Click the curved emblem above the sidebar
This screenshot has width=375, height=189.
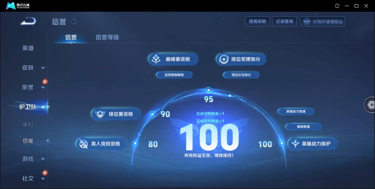tap(28, 21)
